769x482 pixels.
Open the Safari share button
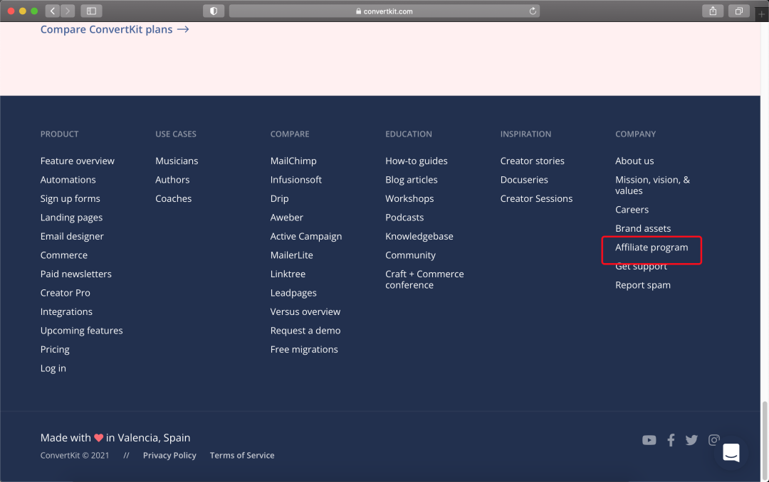pyautogui.click(x=713, y=11)
